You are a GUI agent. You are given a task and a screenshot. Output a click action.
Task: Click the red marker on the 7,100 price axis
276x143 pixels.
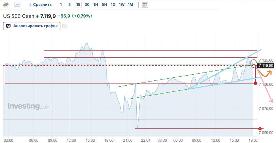click(x=255, y=83)
